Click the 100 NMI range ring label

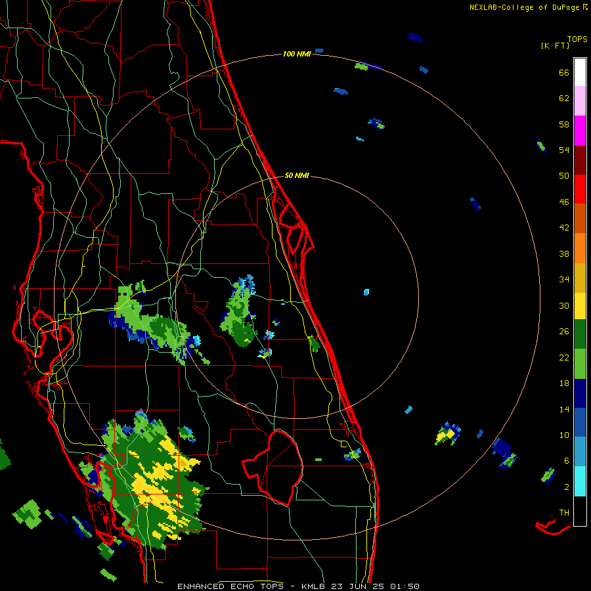coord(297,54)
